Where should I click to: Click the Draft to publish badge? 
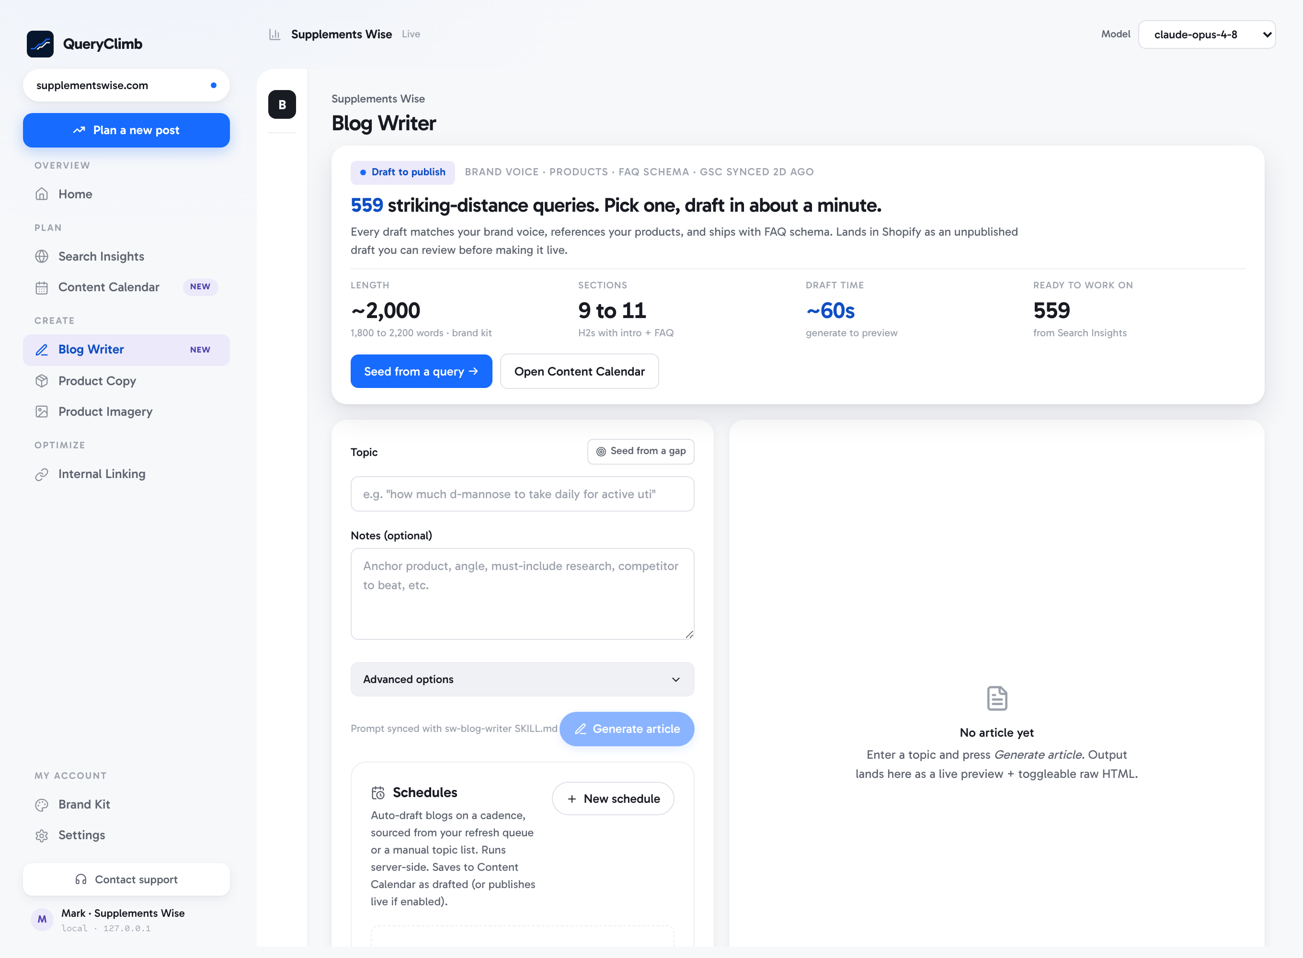[x=403, y=172]
